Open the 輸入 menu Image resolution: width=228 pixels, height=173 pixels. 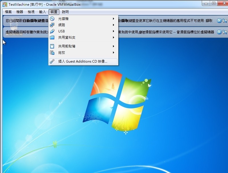pos(43,12)
